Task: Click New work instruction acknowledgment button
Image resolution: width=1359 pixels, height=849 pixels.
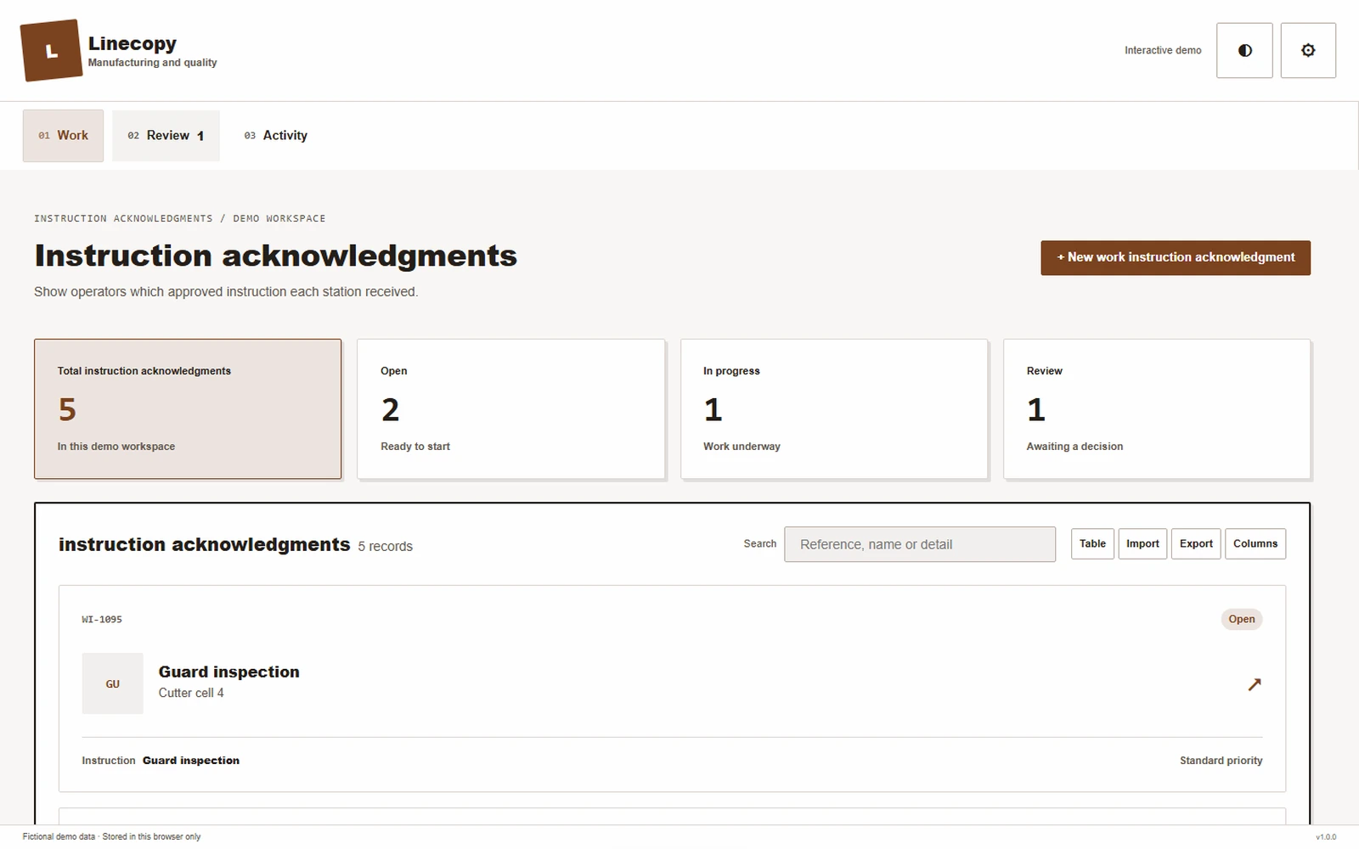Action: [1176, 257]
